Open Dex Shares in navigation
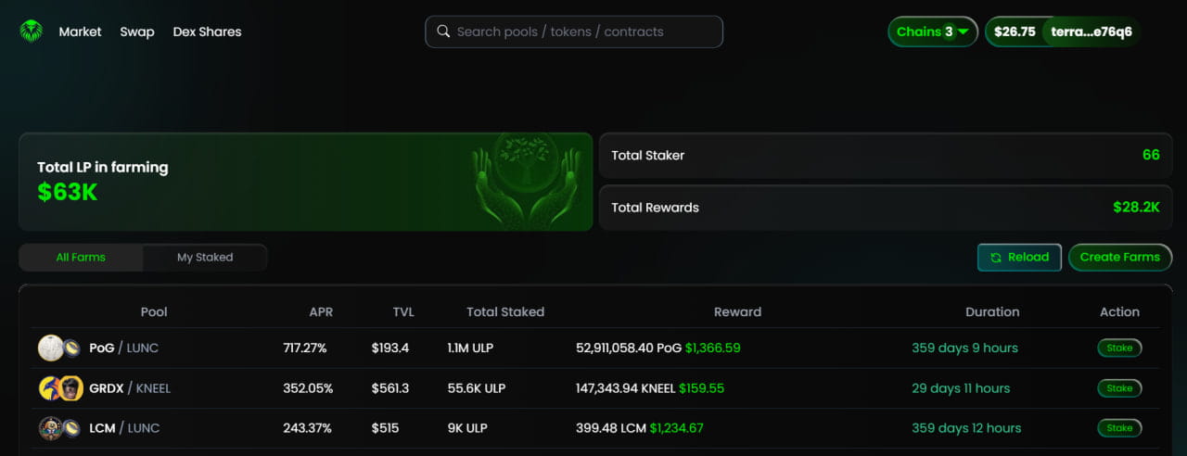Screen dimensions: 1187x456 (207, 32)
